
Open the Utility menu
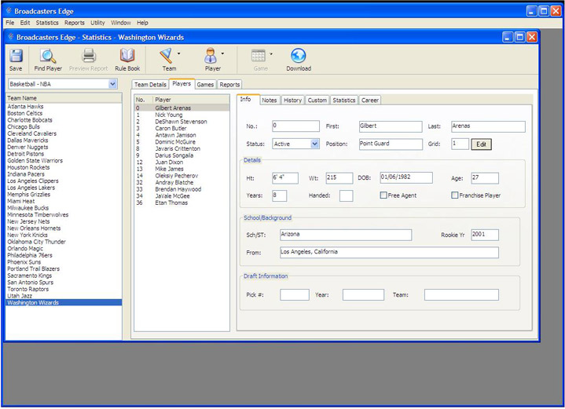[x=97, y=23]
